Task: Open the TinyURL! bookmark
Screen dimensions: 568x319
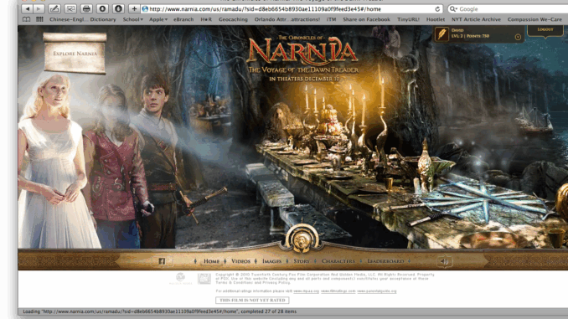Action: coord(408,19)
